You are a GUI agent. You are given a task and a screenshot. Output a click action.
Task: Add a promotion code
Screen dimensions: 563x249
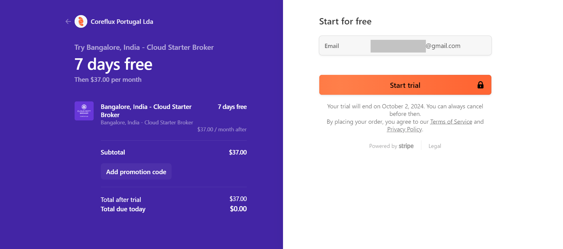[x=136, y=172]
